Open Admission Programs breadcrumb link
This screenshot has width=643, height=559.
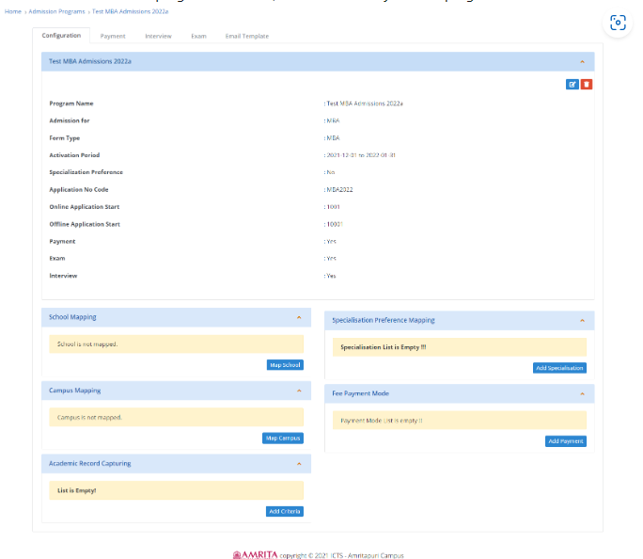point(56,11)
